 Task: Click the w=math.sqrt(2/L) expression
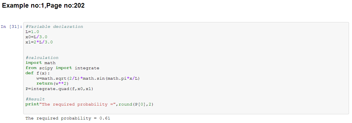[x=58, y=79]
